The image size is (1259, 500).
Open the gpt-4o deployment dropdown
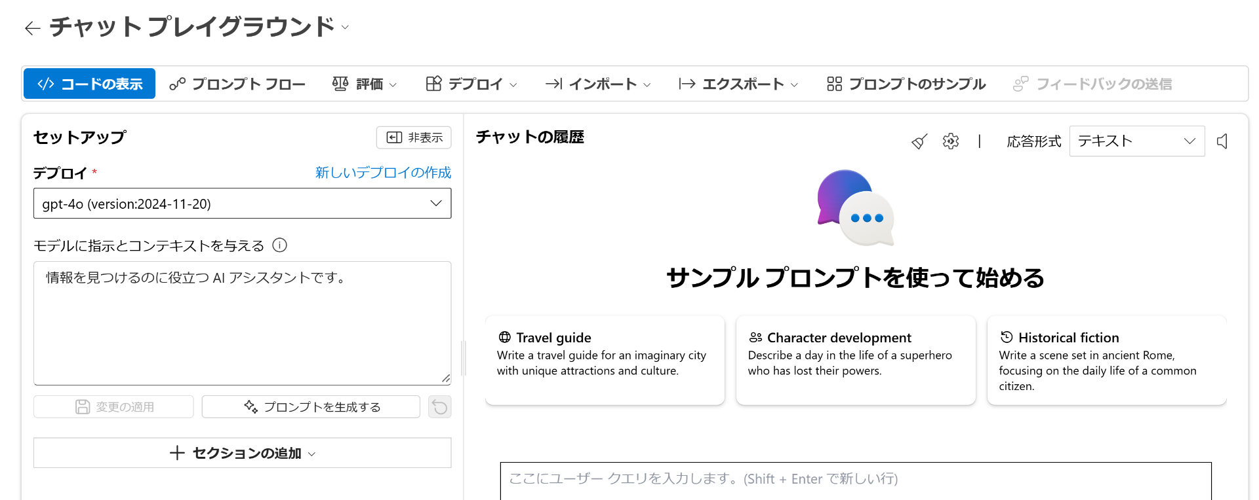coord(242,204)
